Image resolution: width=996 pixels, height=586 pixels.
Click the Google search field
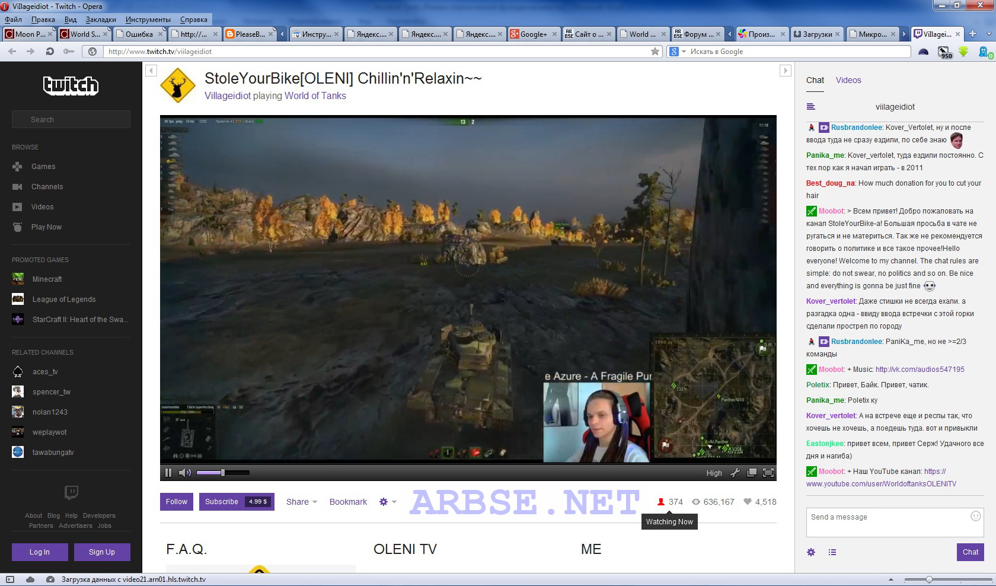point(799,52)
